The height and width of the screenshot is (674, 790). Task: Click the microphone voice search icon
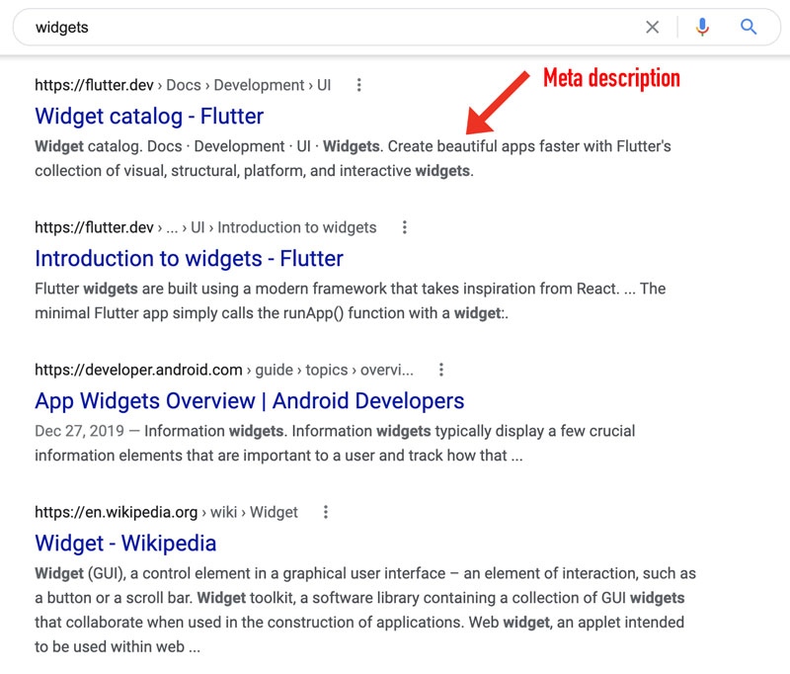pos(701,27)
